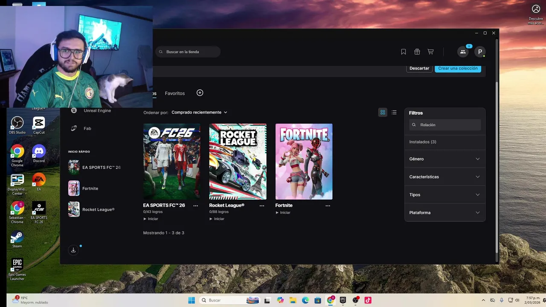
Task: Click the taskbar volume icon
Action: pos(518,300)
